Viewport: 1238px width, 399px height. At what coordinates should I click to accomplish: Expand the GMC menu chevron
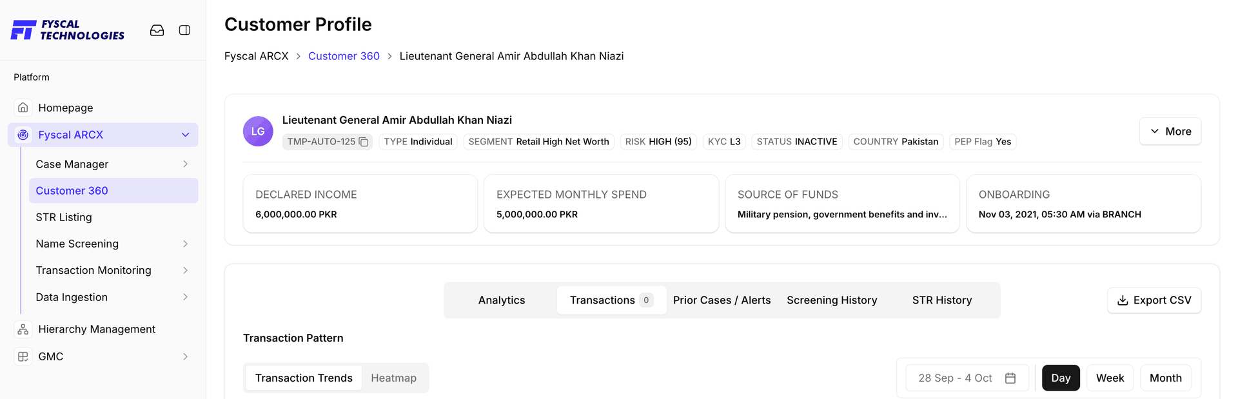pos(186,356)
